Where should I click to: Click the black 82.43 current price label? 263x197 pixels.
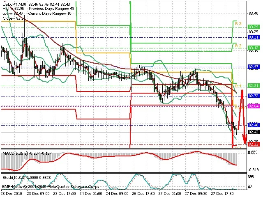[254, 132]
